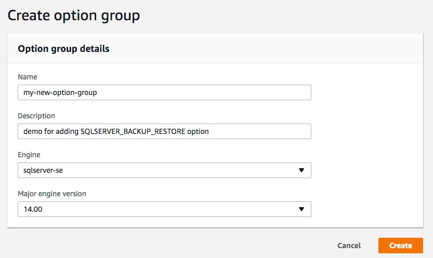Screen dimensions: 433x258
Task: Cancel the option group creation
Action: pos(349,246)
